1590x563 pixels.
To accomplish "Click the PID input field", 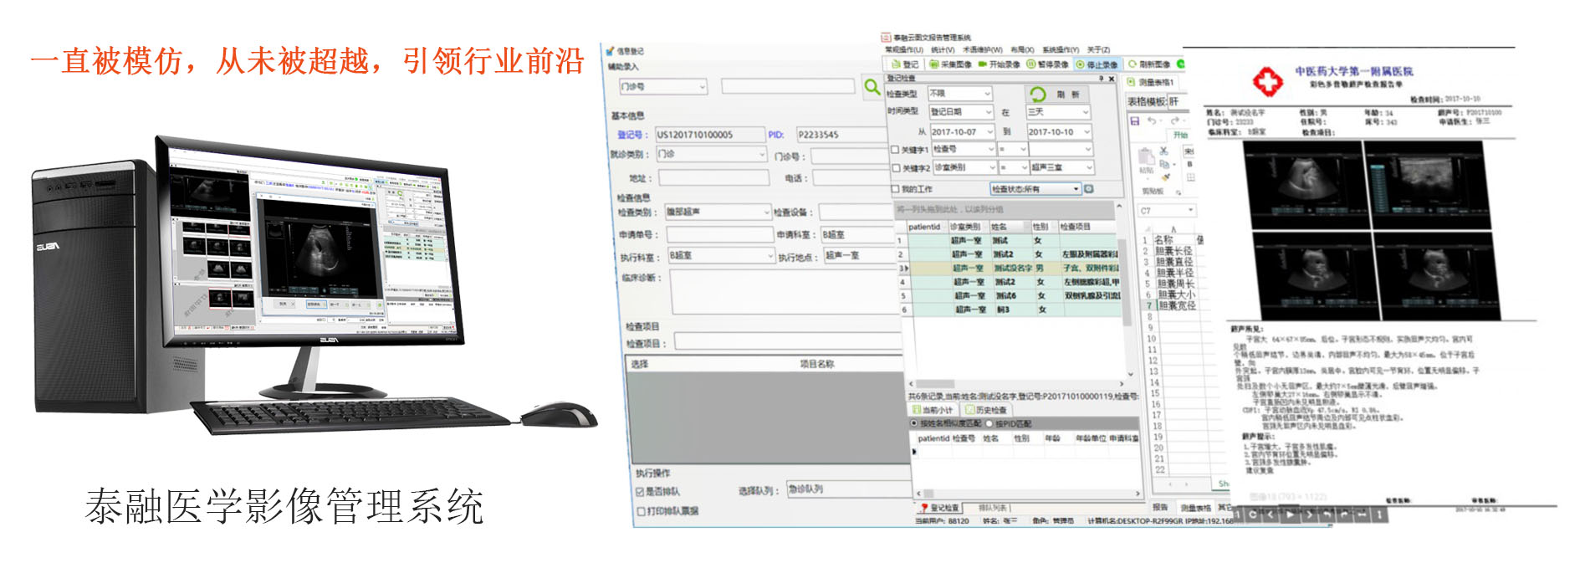I will click(841, 135).
